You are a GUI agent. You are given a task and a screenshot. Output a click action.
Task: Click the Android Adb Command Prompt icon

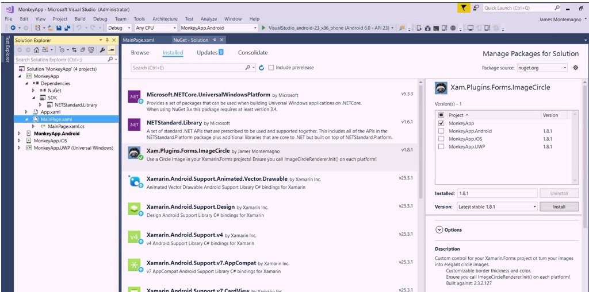[x=436, y=28]
